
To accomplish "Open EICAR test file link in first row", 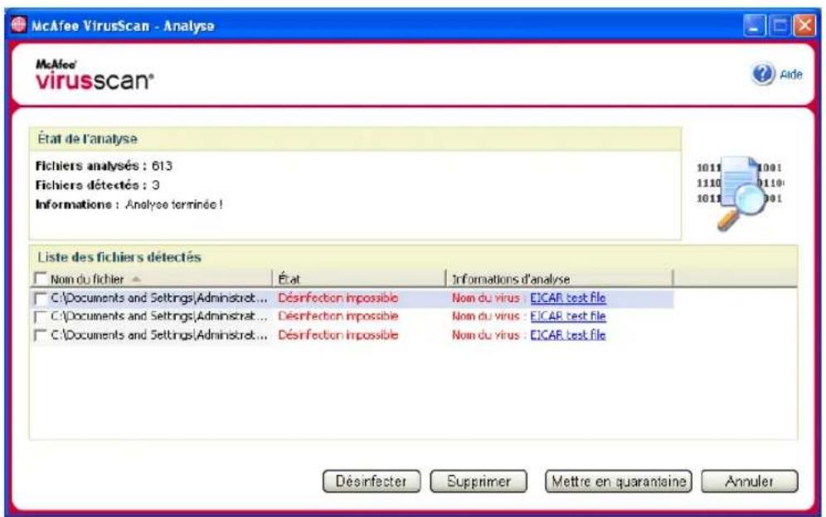I will coord(568,298).
